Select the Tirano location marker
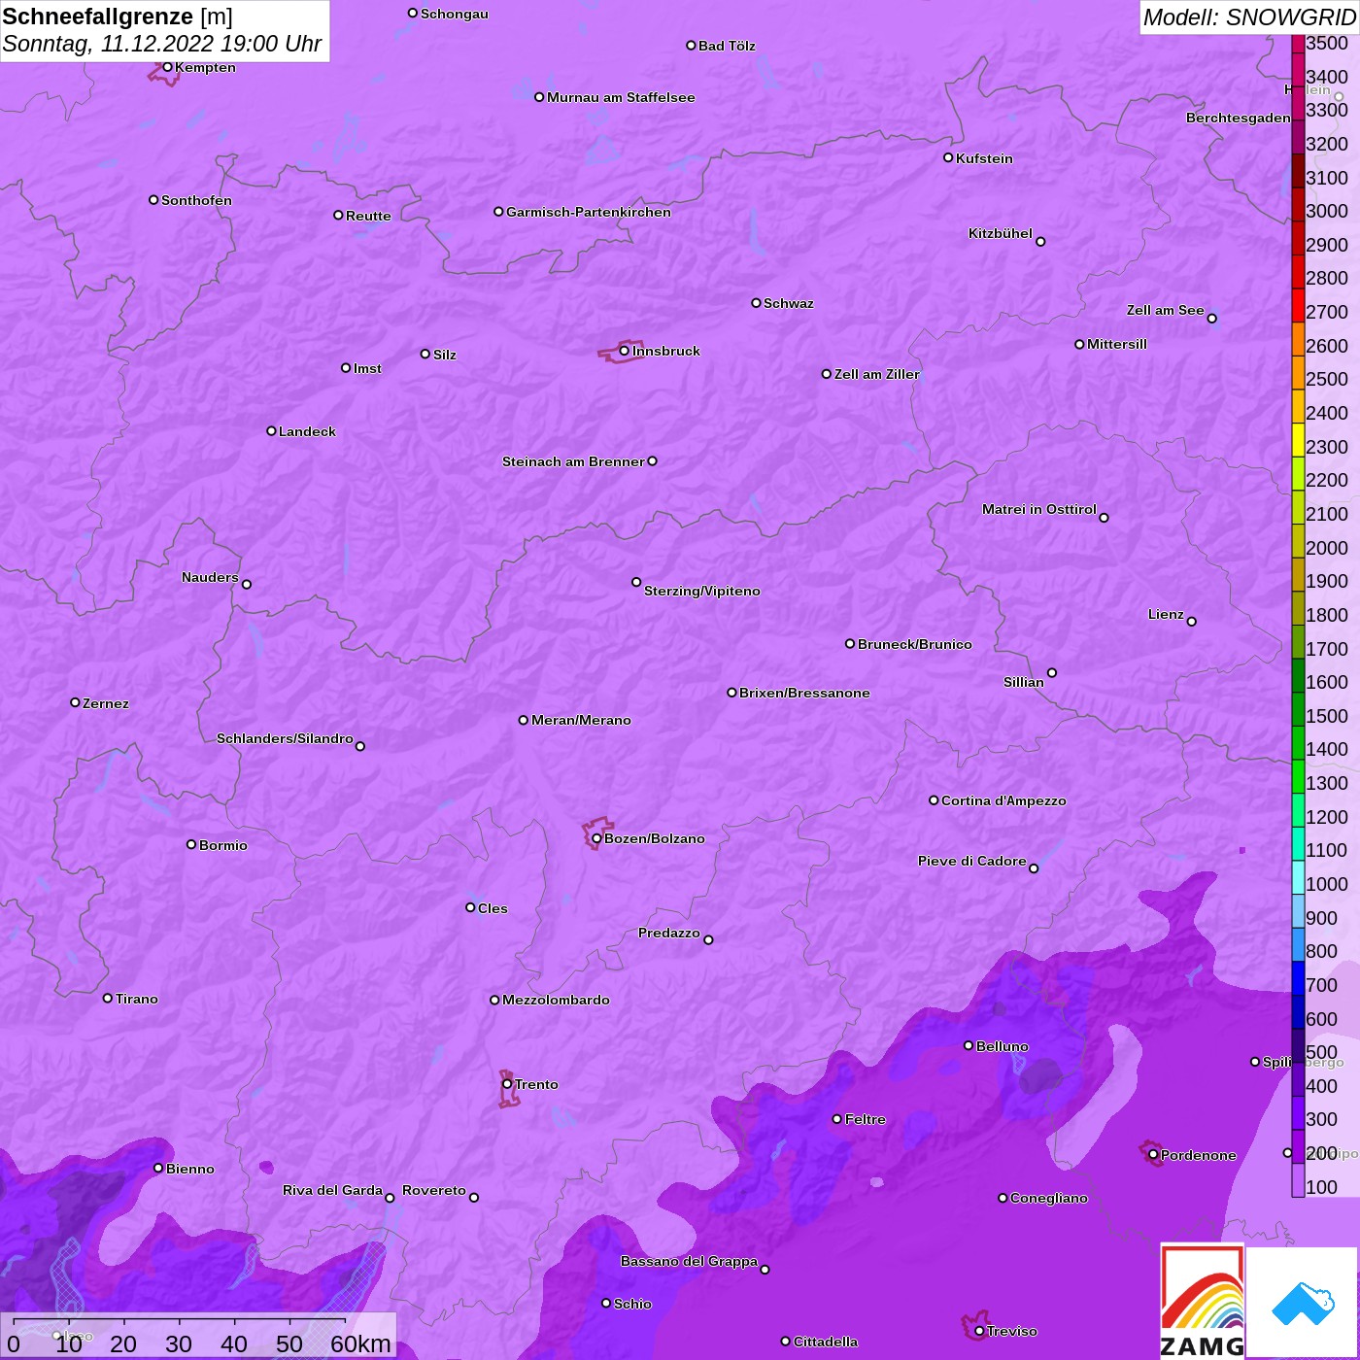 pos(108,999)
